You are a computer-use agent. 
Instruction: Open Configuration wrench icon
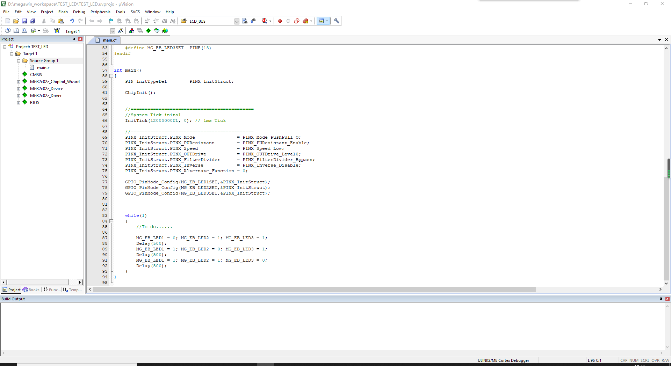[x=337, y=21]
